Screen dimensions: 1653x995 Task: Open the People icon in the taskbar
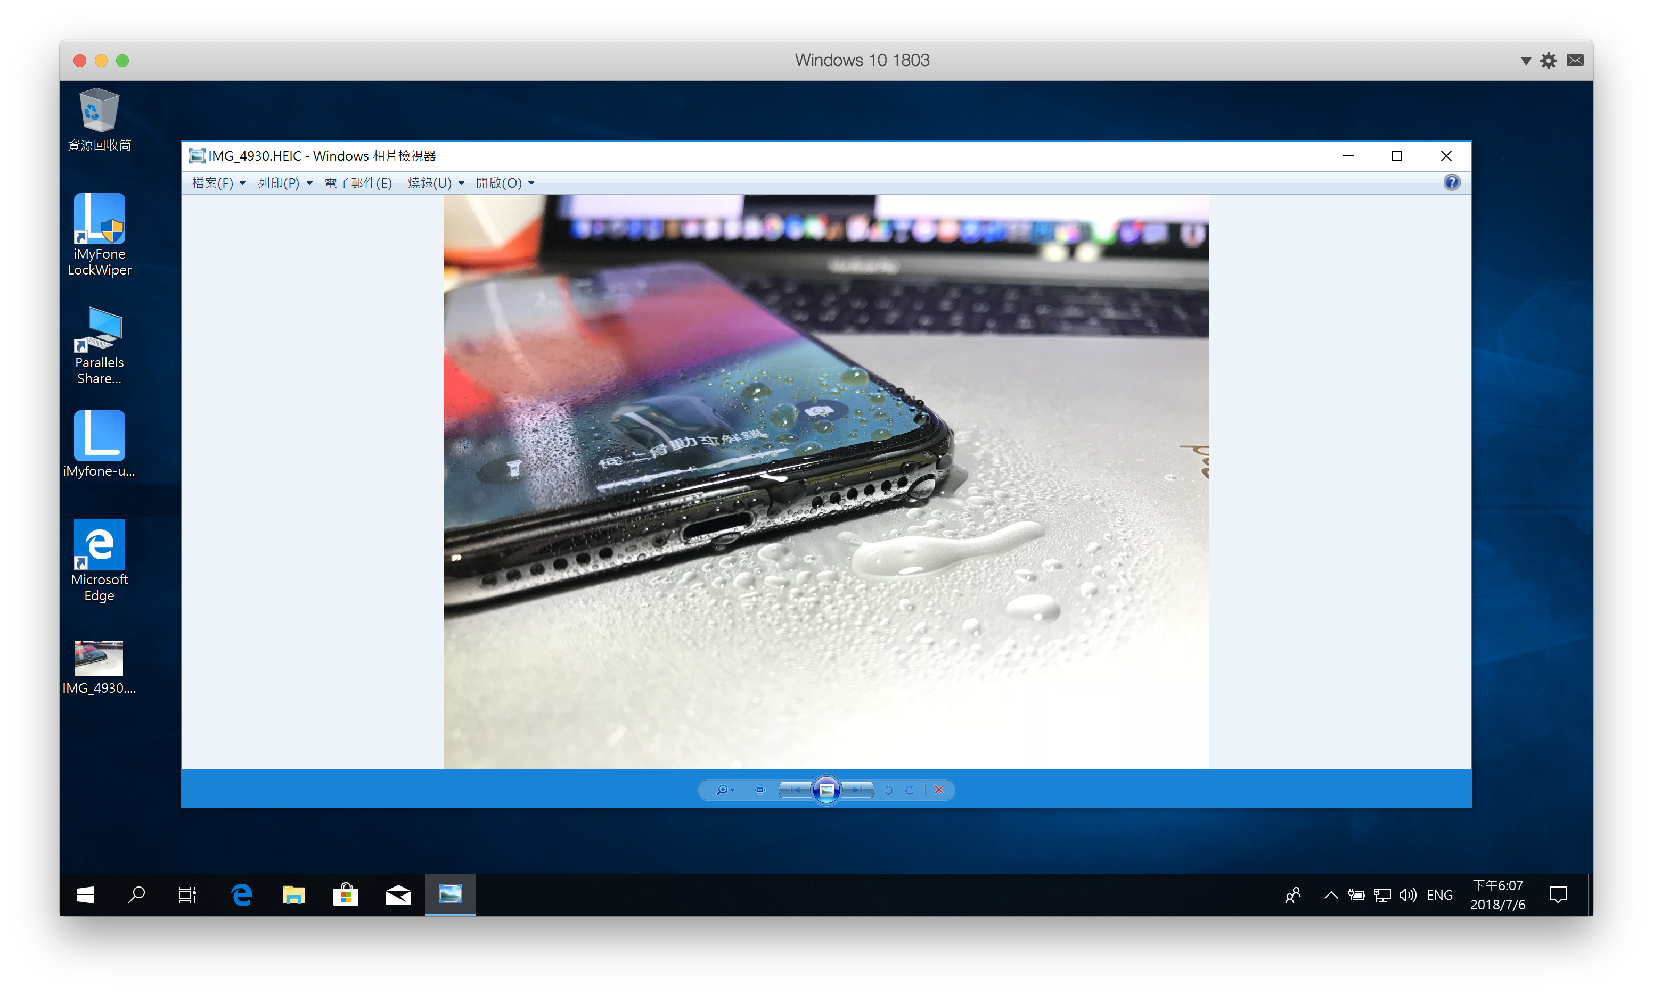(x=1293, y=895)
